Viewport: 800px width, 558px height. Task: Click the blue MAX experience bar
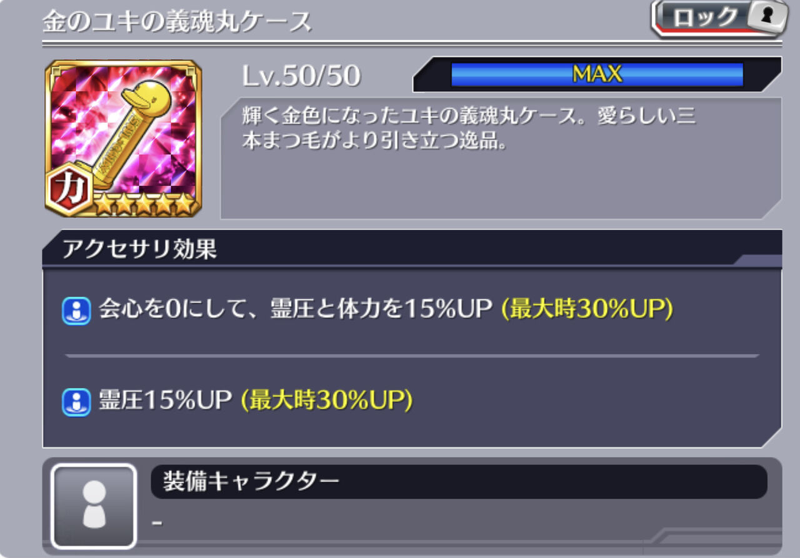(597, 74)
